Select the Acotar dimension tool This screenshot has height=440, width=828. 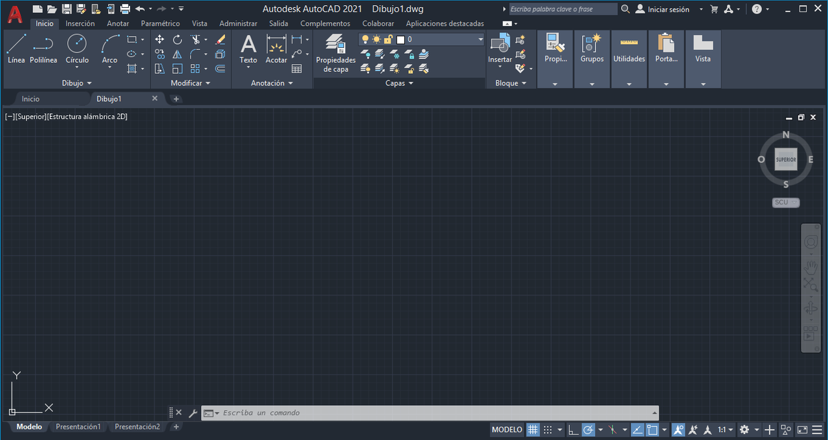click(x=276, y=49)
